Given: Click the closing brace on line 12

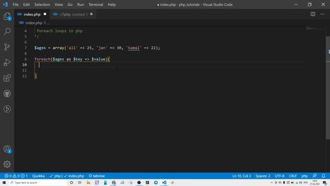Looking at the screenshot, I should point(36,76).
